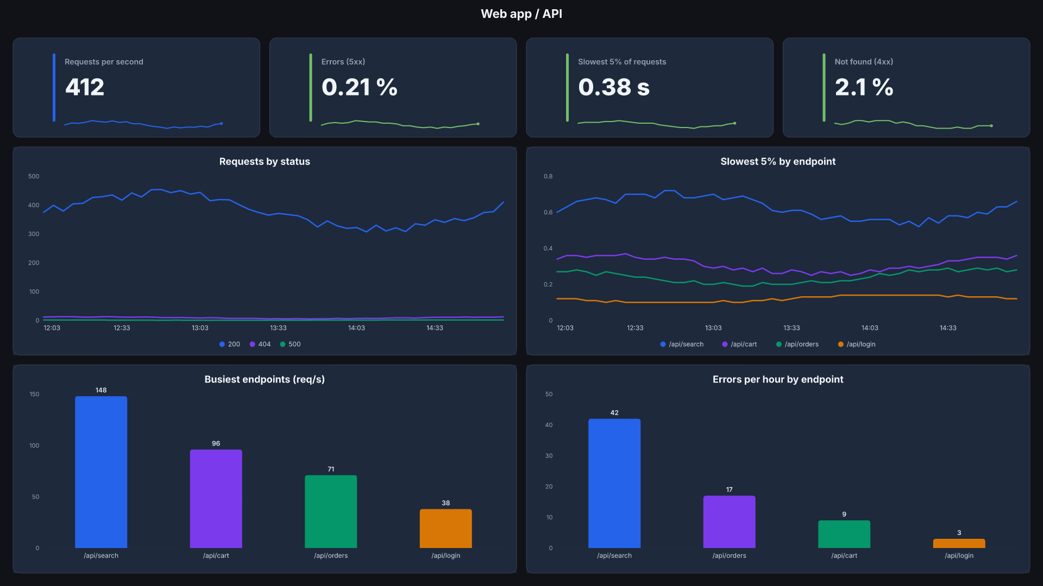Click the 412 requests per second value
The height and width of the screenshot is (586, 1043).
85,87
